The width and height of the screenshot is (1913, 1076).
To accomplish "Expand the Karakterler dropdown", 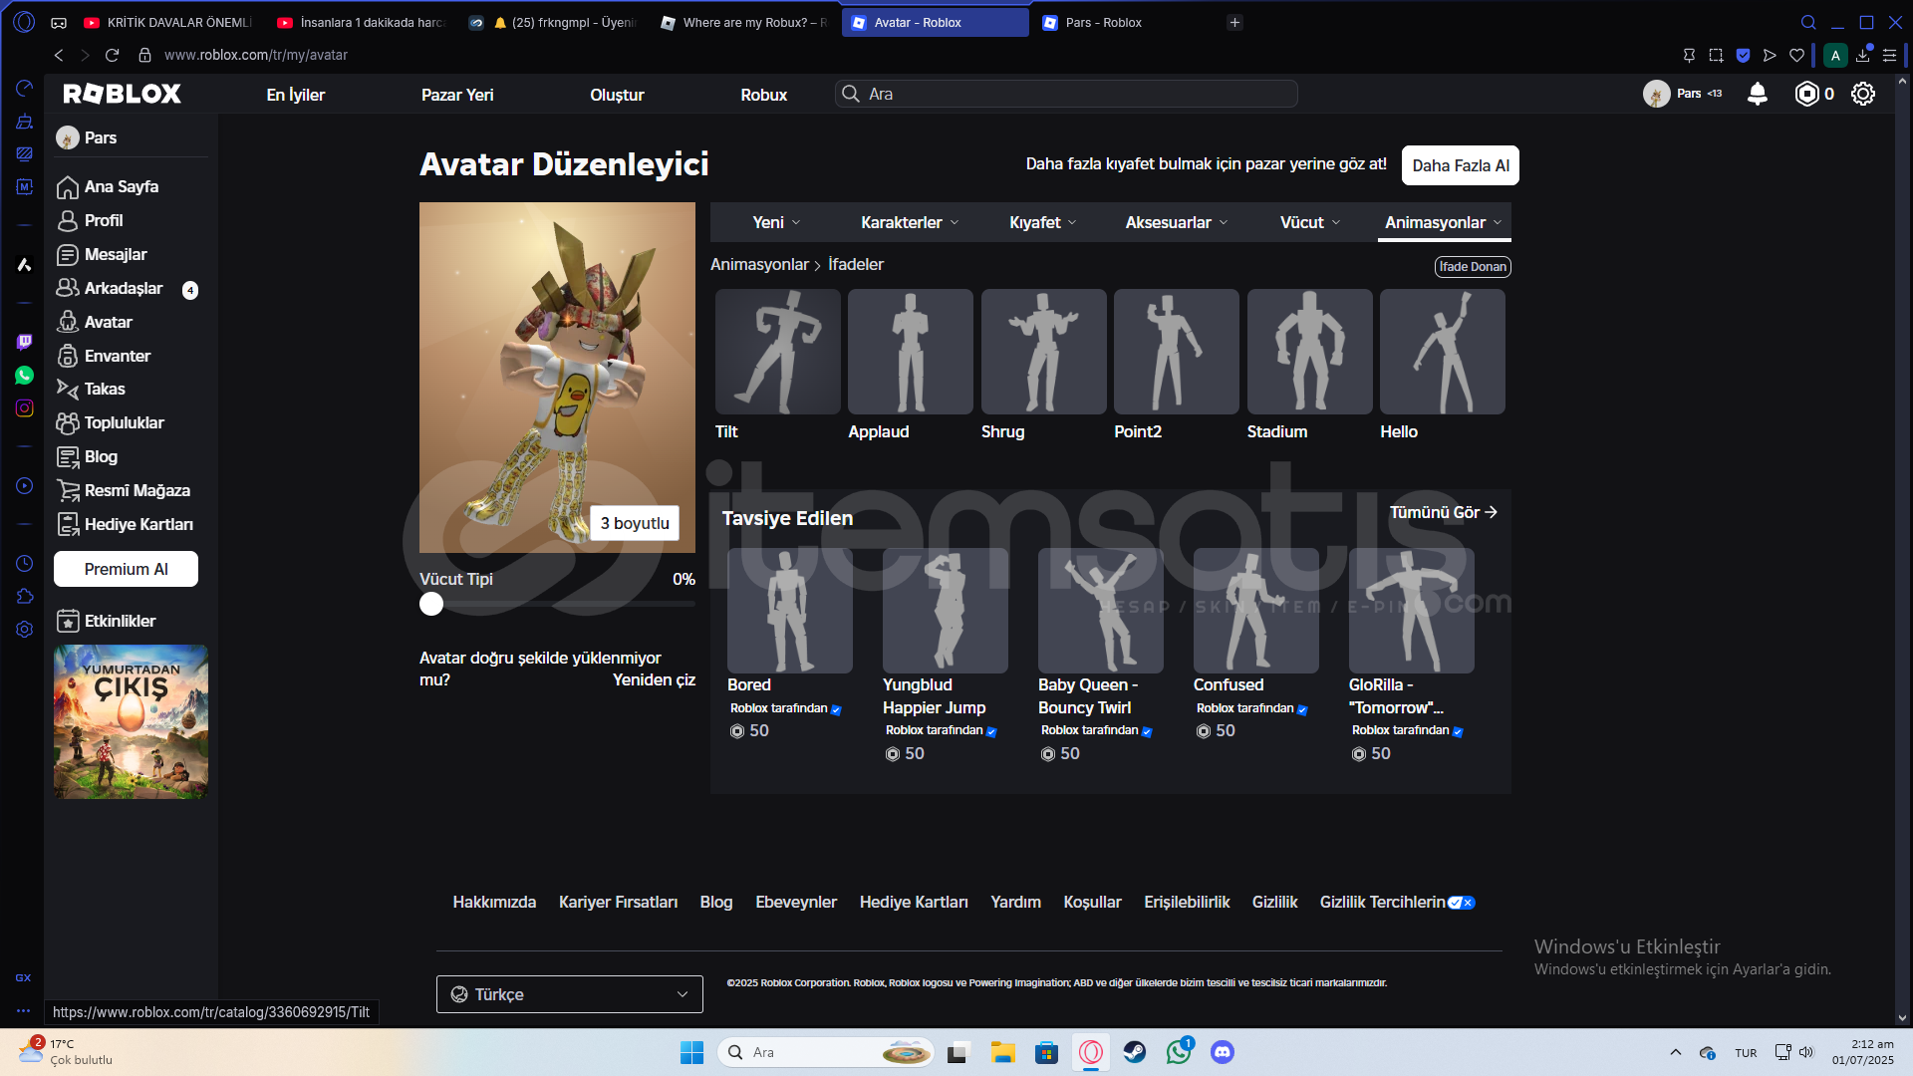I will (910, 222).
